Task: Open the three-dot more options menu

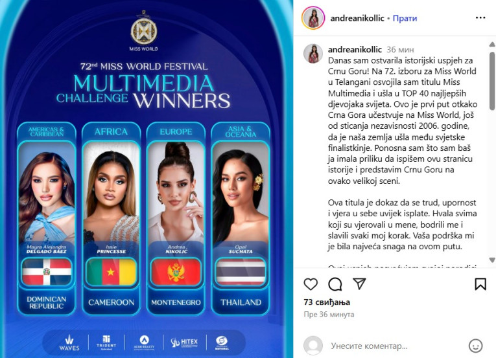Action: tap(480, 17)
